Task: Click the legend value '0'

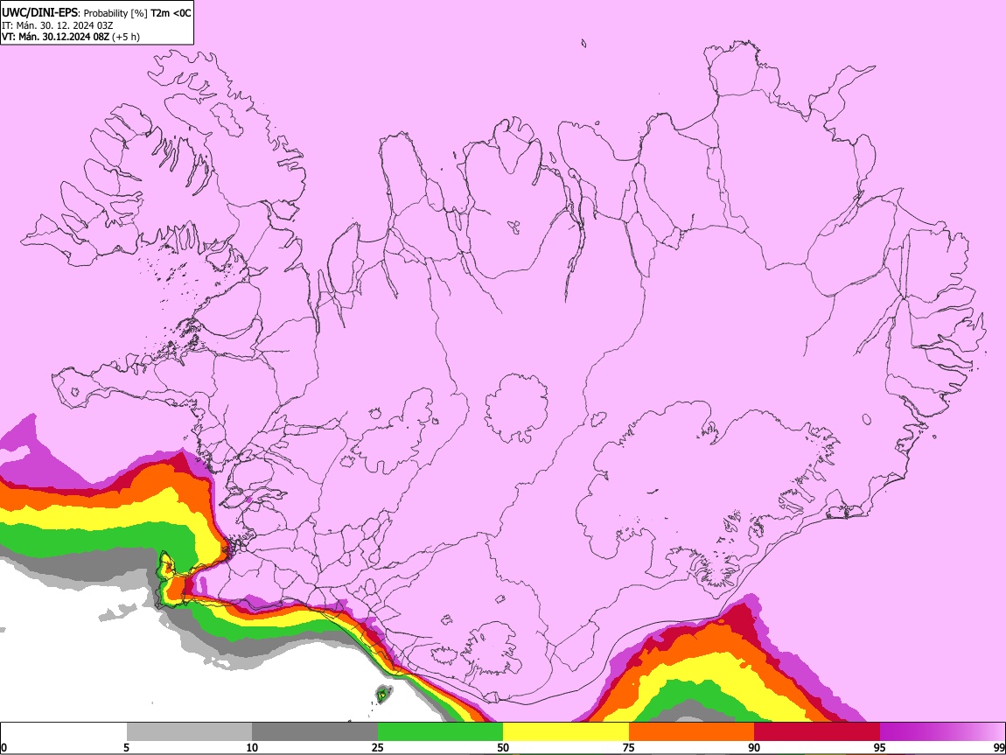Action: coord(3,748)
